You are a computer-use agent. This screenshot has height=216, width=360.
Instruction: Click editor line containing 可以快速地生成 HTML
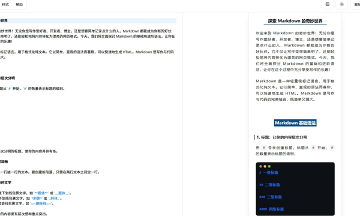pos(87,52)
